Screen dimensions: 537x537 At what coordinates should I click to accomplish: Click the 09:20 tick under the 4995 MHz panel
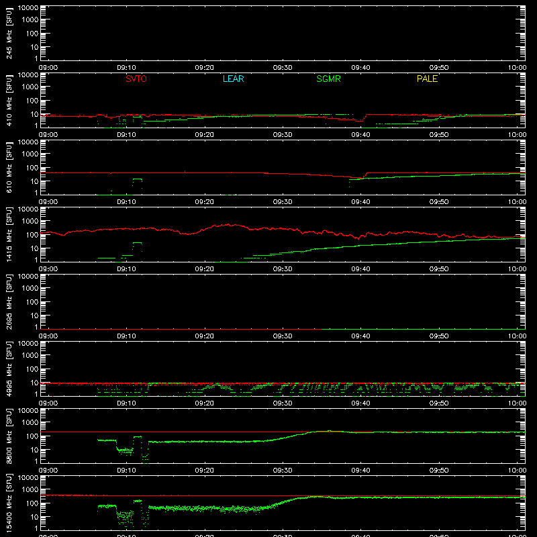click(205, 403)
